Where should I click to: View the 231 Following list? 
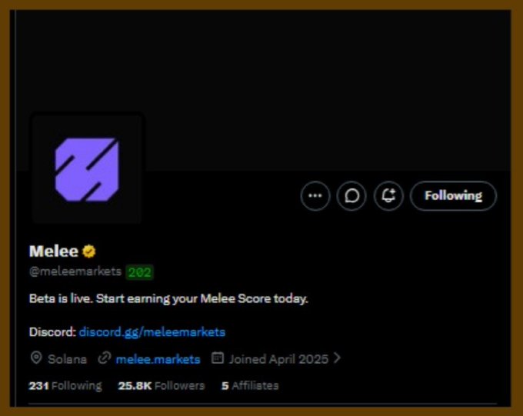coord(65,386)
